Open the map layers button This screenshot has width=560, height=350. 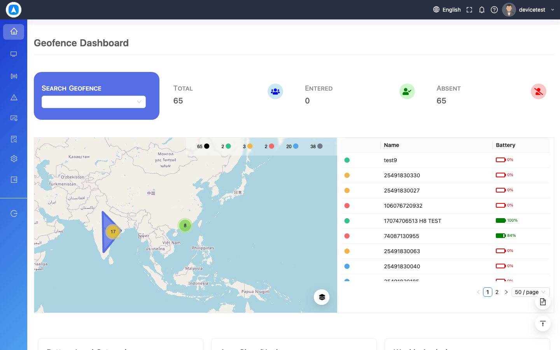click(x=322, y=297)
